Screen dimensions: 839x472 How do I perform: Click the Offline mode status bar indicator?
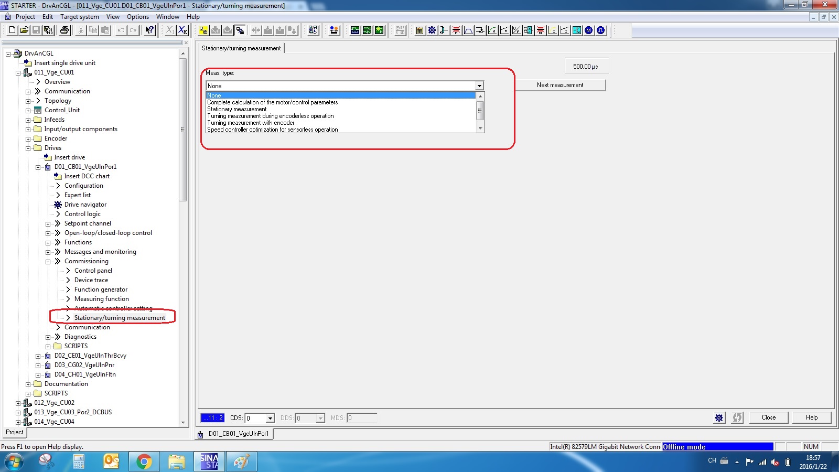(717, 447)
